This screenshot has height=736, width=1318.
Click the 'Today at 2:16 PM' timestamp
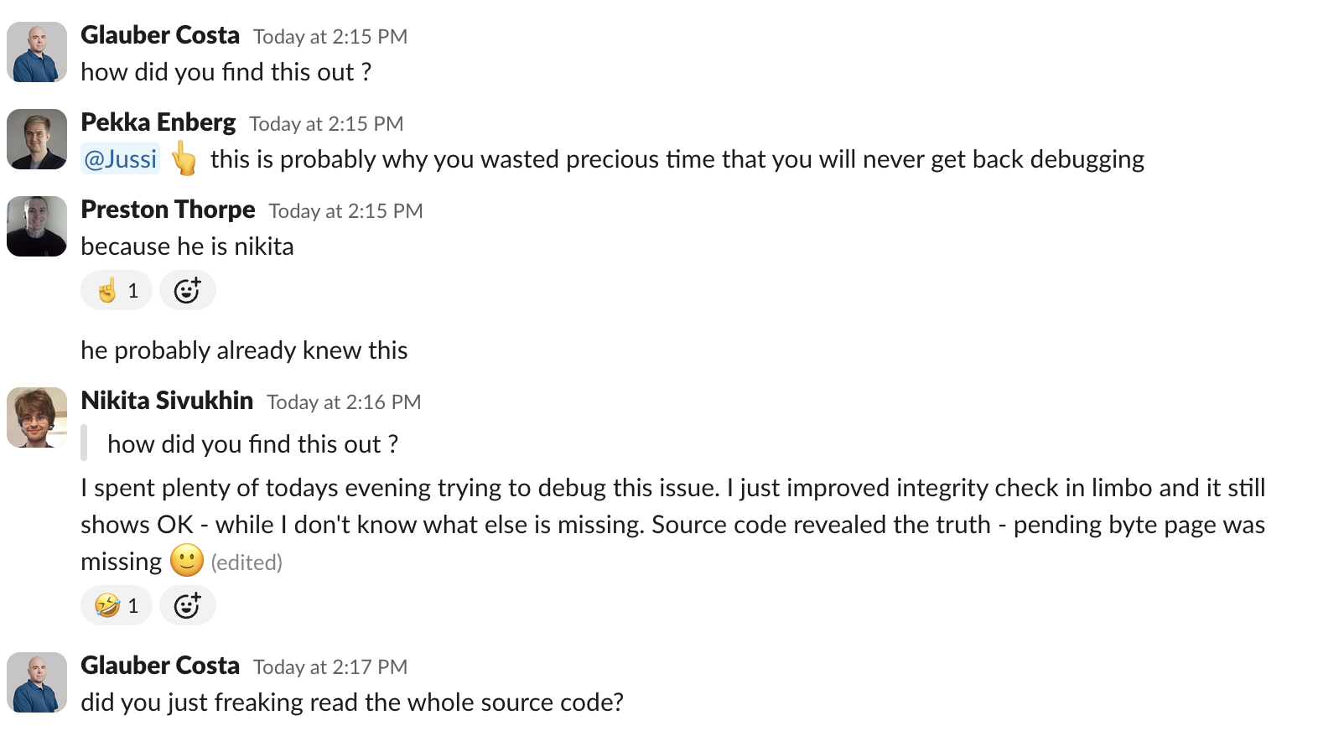(344, 402)
